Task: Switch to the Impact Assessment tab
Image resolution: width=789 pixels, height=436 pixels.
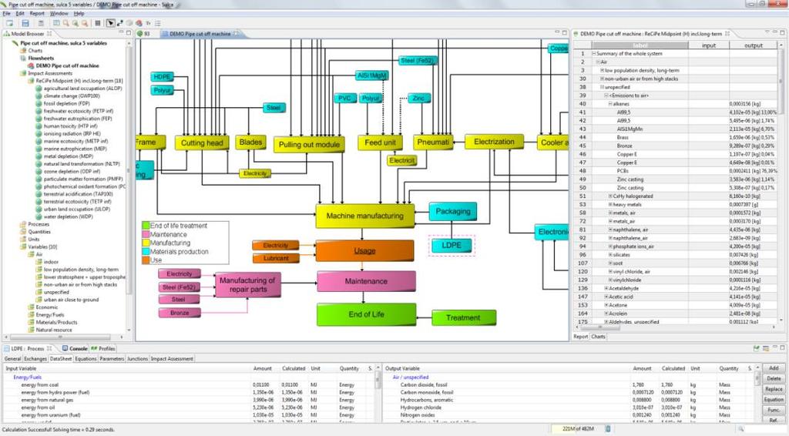Action: coord(172,358)
